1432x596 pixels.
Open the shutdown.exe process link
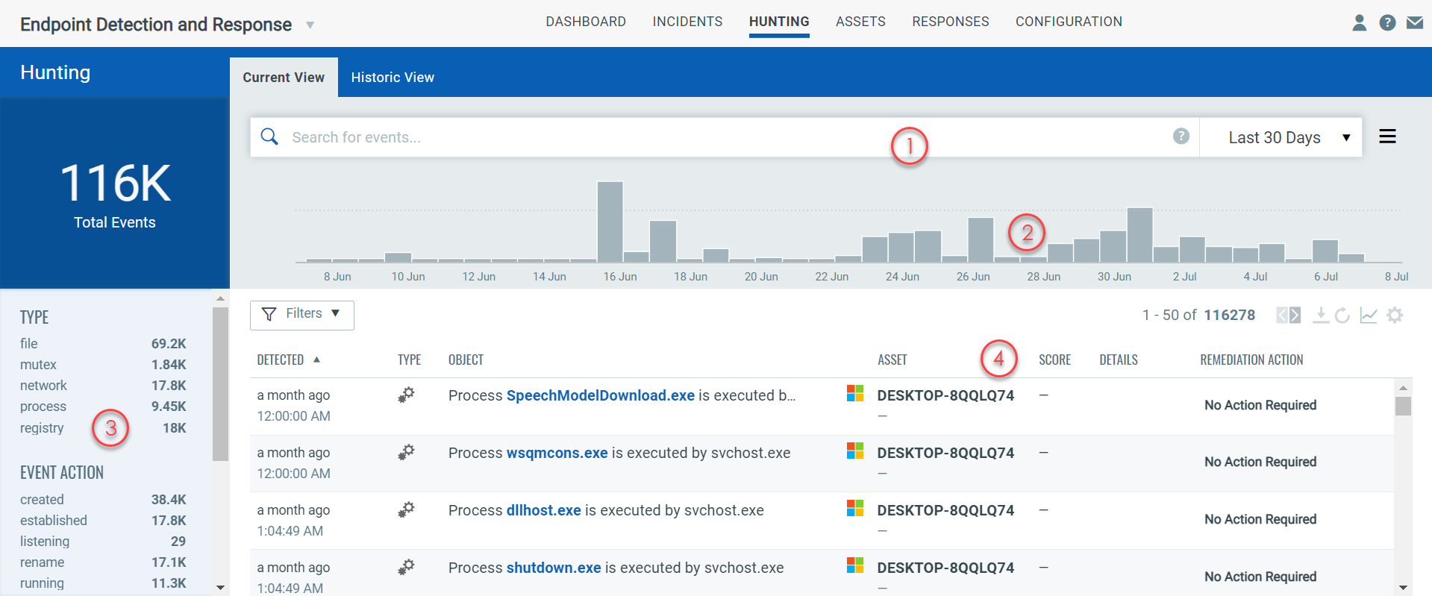click(x=554, y=568)
